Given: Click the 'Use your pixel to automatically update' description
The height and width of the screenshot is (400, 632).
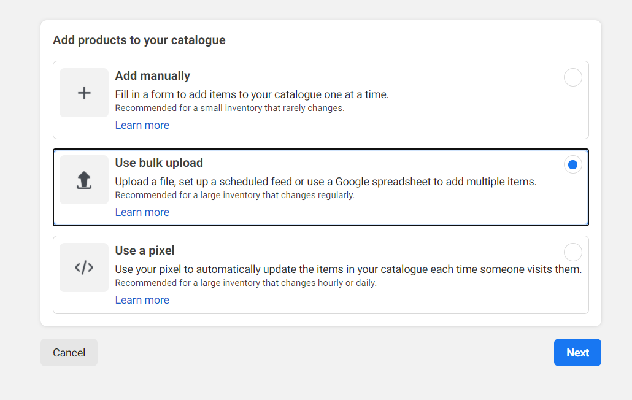Looking at the screenshot, I should pyautogui.click(x=348, y=269).
